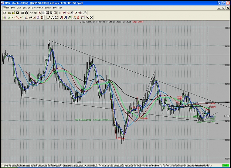Select the line chart icon
Image resolution: width=231 pixels, height=168 pixels.
point(14,18)
